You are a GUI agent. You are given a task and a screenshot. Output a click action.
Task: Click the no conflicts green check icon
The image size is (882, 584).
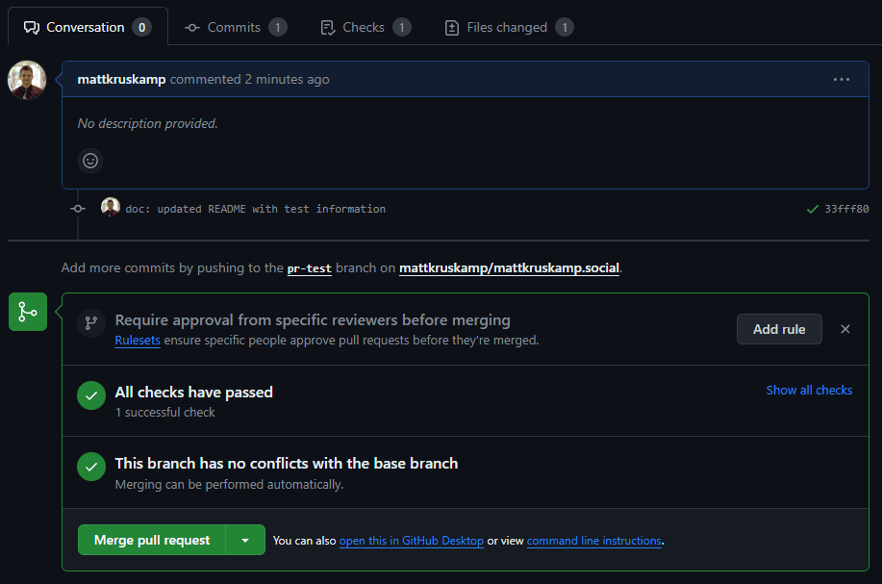coord(91,467)
